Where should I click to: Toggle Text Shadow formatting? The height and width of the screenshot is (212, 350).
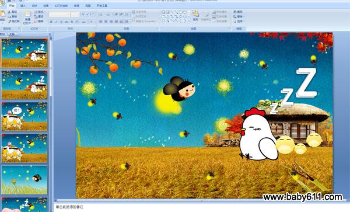72,22
